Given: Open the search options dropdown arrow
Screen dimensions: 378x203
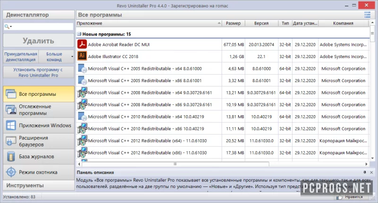Looking at the screenshot, I should pyautogui.click(x=11, y=26).
